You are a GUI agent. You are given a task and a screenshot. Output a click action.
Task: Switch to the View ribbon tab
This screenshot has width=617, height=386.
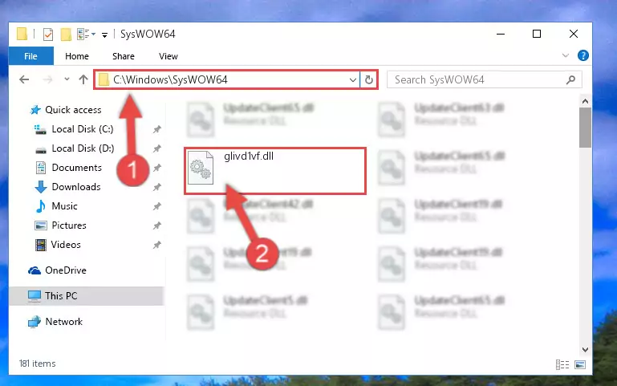pyautogui.click(x=168, y=56)
